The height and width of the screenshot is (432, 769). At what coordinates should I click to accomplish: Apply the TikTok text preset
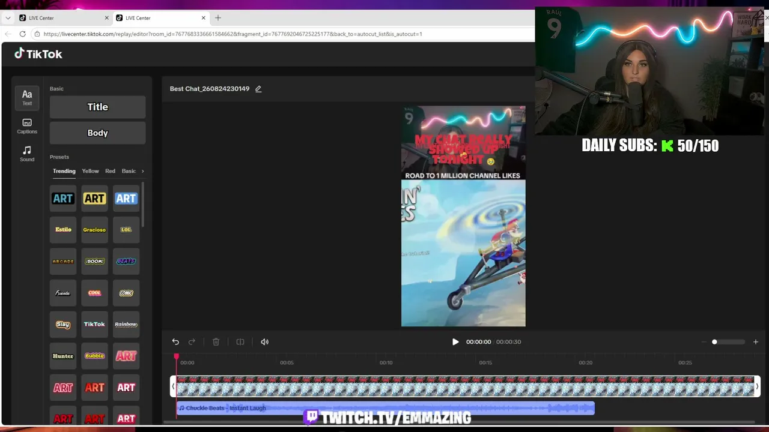94,325
